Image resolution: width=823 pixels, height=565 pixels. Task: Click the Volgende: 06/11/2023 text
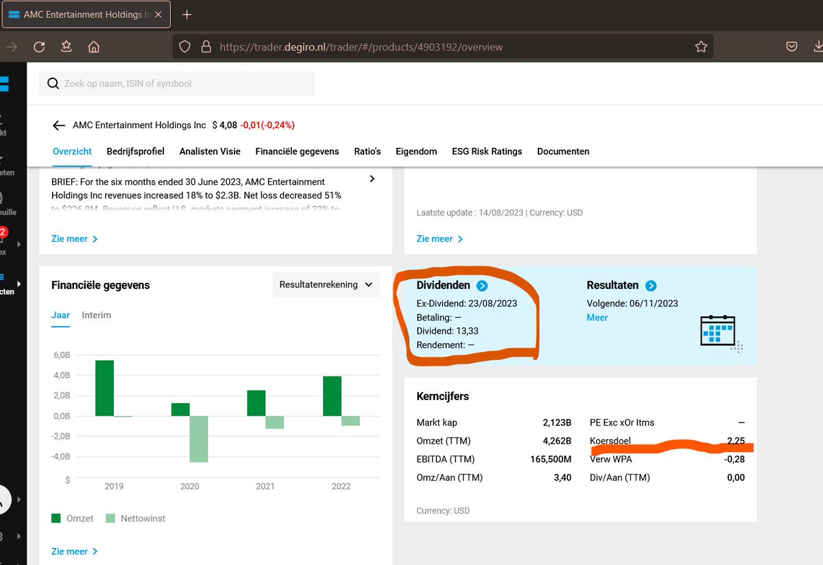tap(632, 303)
